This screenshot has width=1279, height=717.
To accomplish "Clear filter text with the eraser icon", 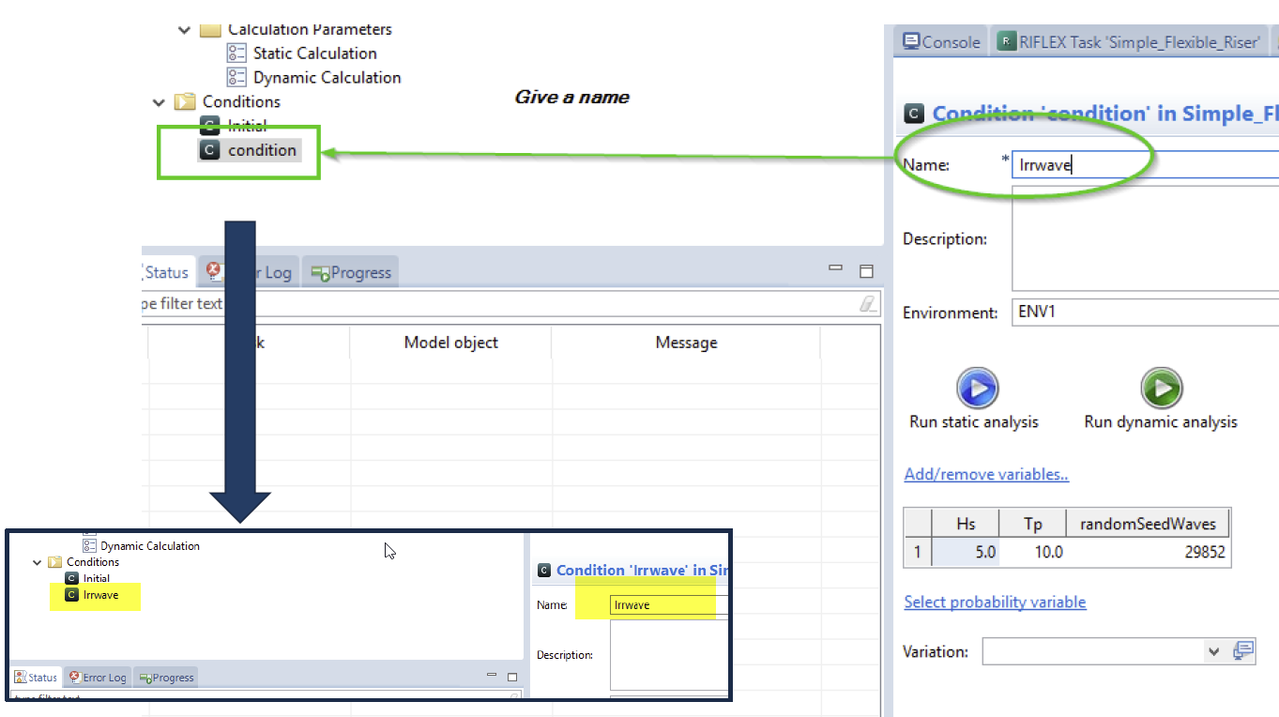I will point(868,303).
